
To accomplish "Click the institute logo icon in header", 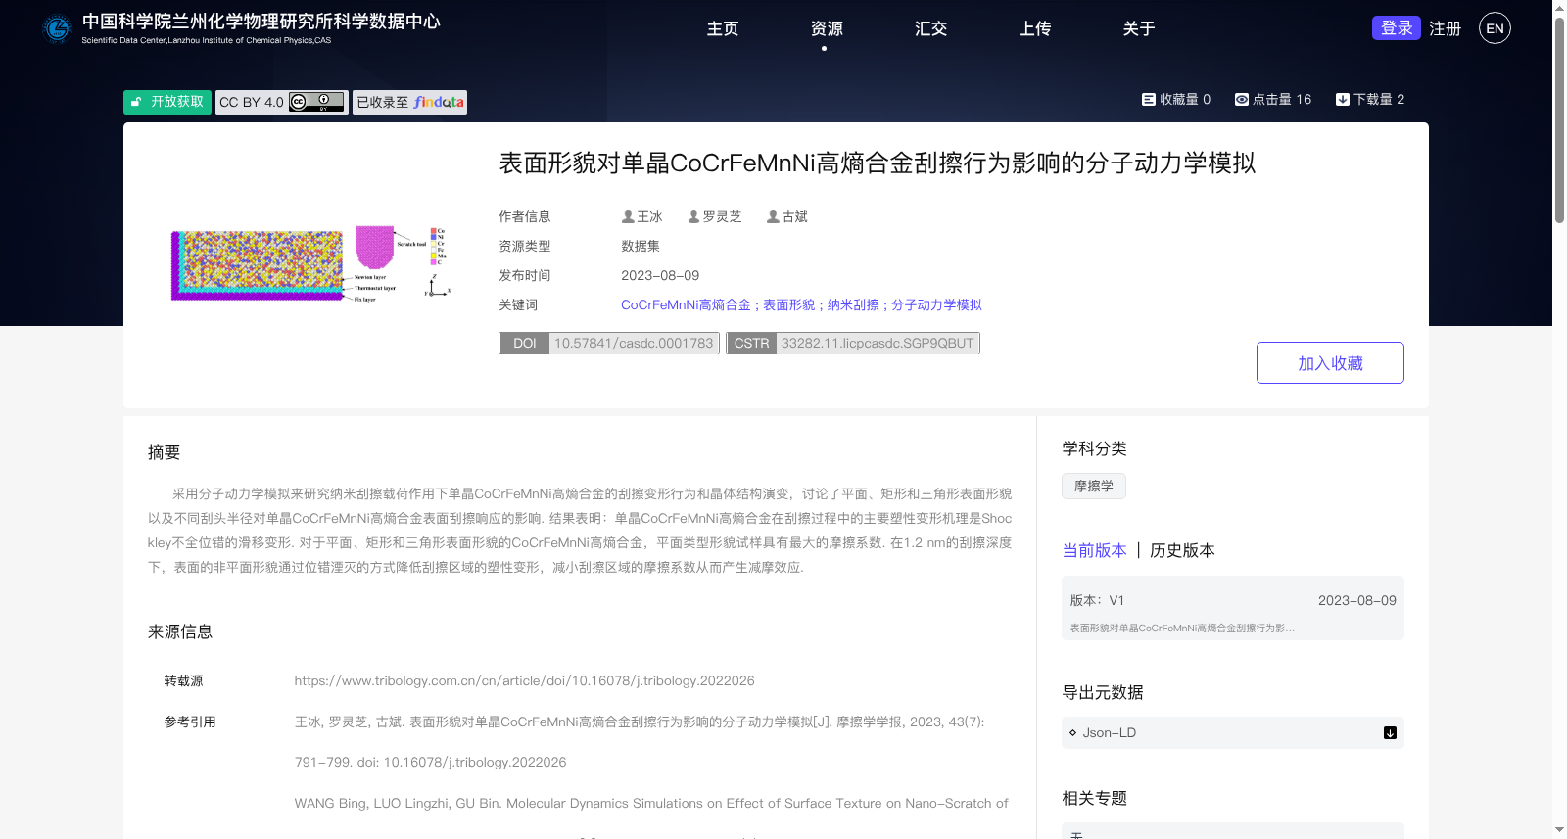I will coord(58,28).
